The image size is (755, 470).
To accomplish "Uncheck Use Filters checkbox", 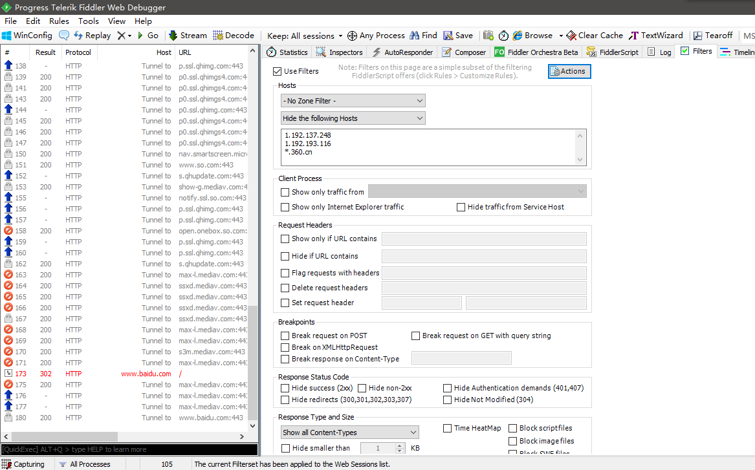I will coord(277,71).
